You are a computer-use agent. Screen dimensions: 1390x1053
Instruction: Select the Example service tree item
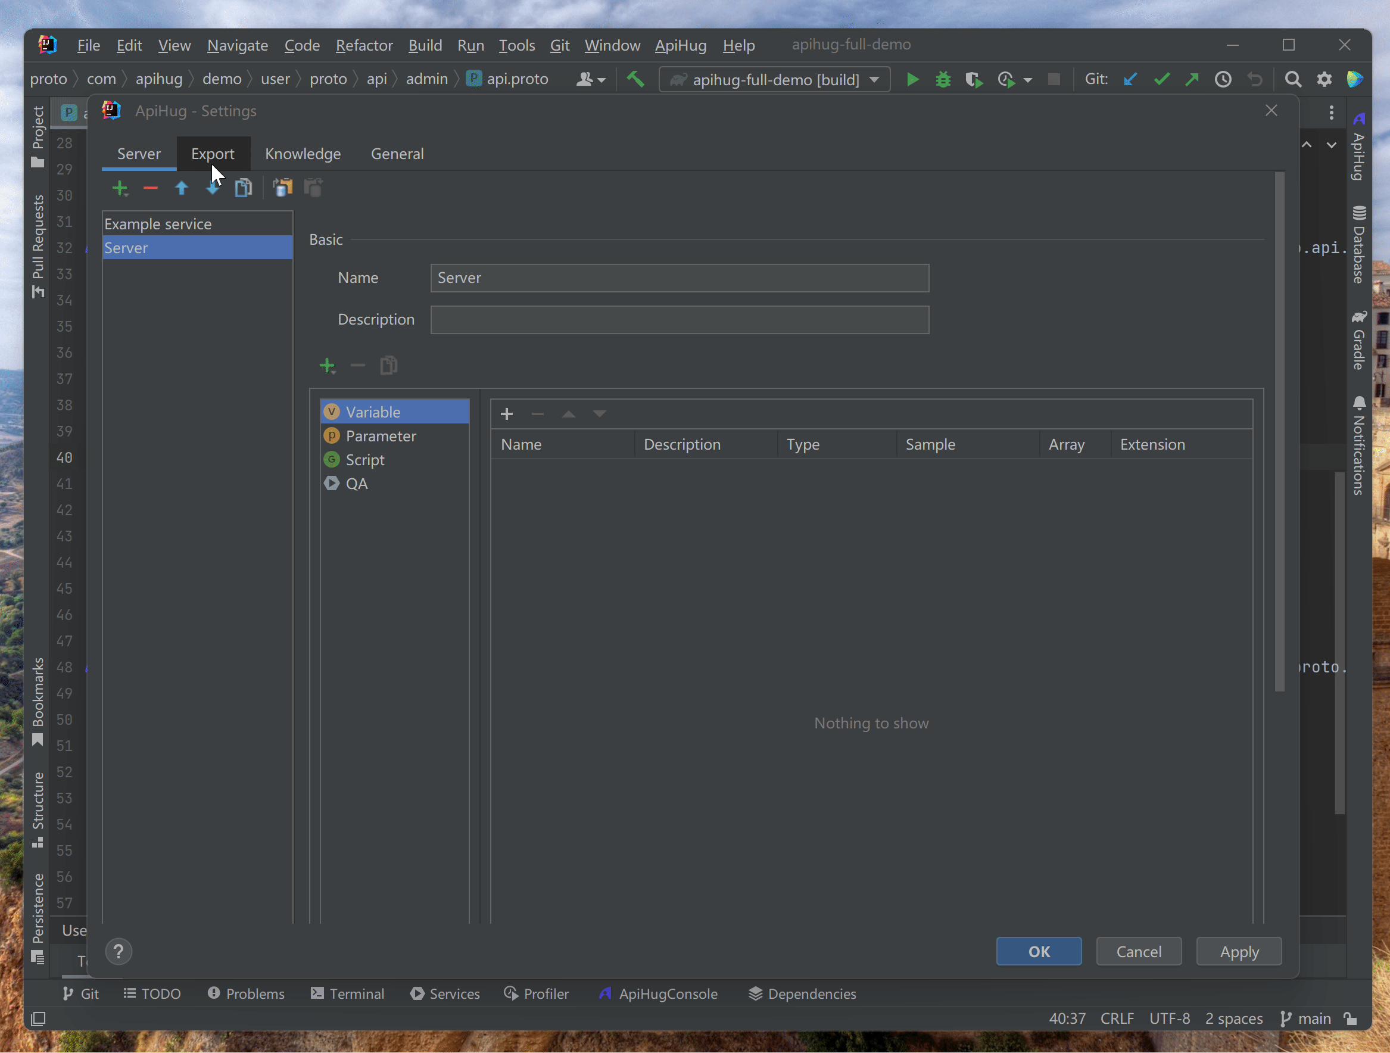pyautogui.click(x=197, y=223)
